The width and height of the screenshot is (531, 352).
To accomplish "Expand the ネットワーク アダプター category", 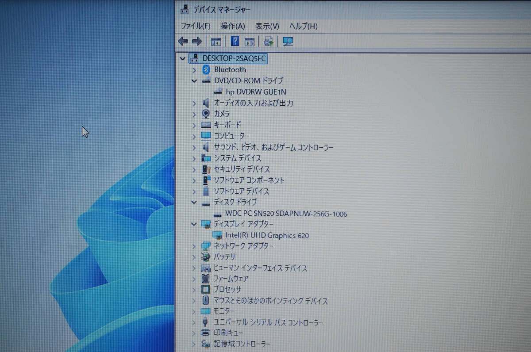I will click(x=194, y=246).
